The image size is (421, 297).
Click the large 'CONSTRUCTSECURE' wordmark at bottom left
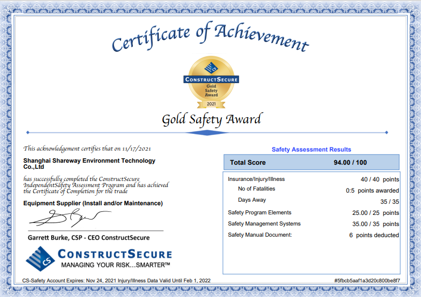pyautogui.click(x=115, y=254)
